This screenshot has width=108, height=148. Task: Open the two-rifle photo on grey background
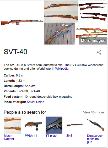[x=61, y=11]
